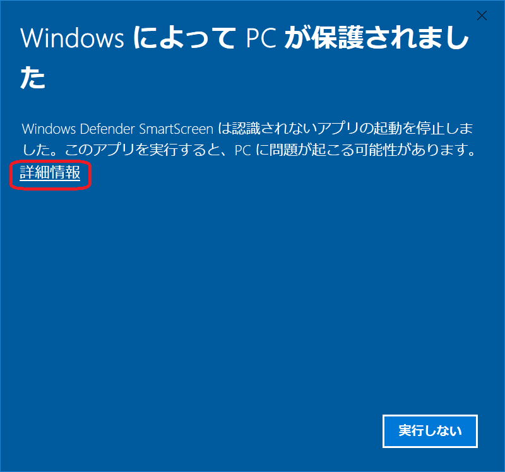Click the '保護されました' part of the heading
This screenshot has width=505, height=472.
390,38
